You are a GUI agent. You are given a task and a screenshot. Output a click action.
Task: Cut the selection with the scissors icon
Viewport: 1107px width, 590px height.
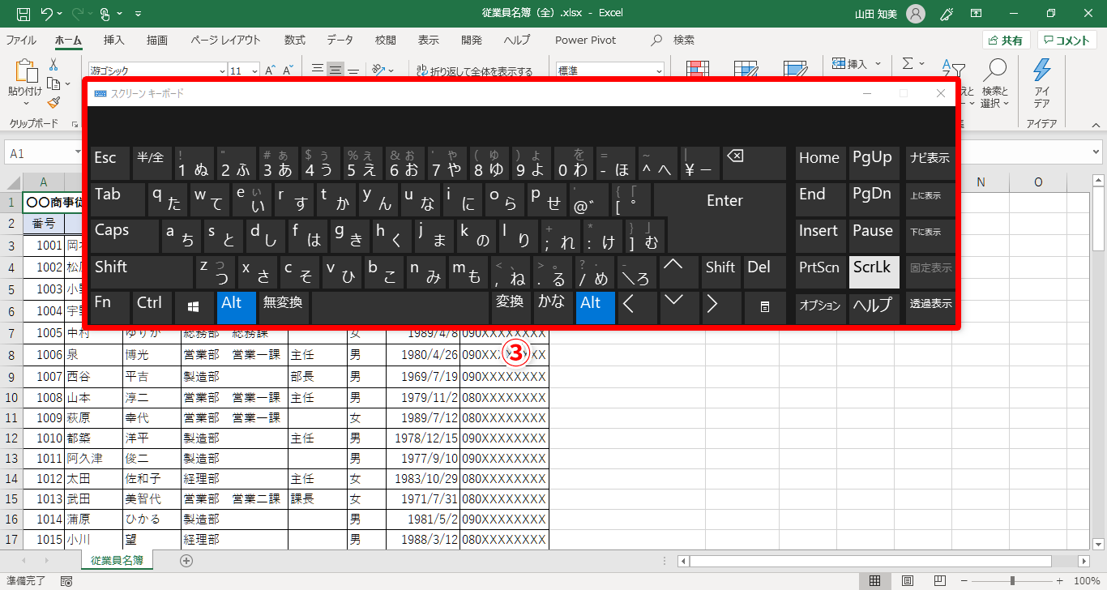(53, 64)
